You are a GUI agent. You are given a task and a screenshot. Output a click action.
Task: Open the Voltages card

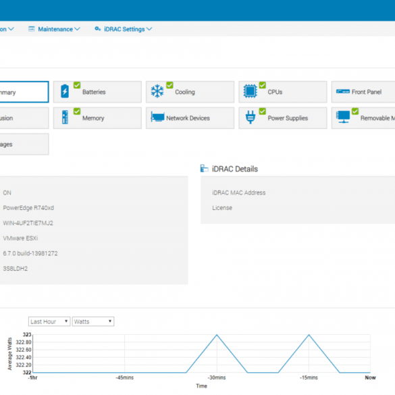coord(24,144)
